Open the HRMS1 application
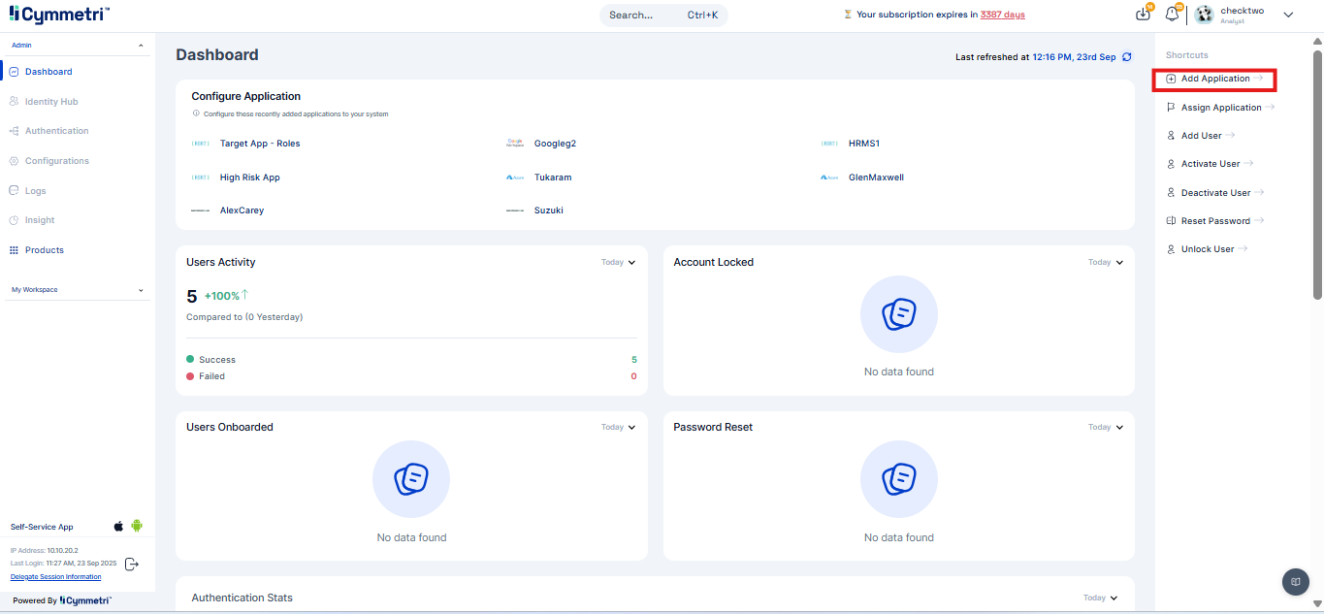 click(x=864, y=144)
